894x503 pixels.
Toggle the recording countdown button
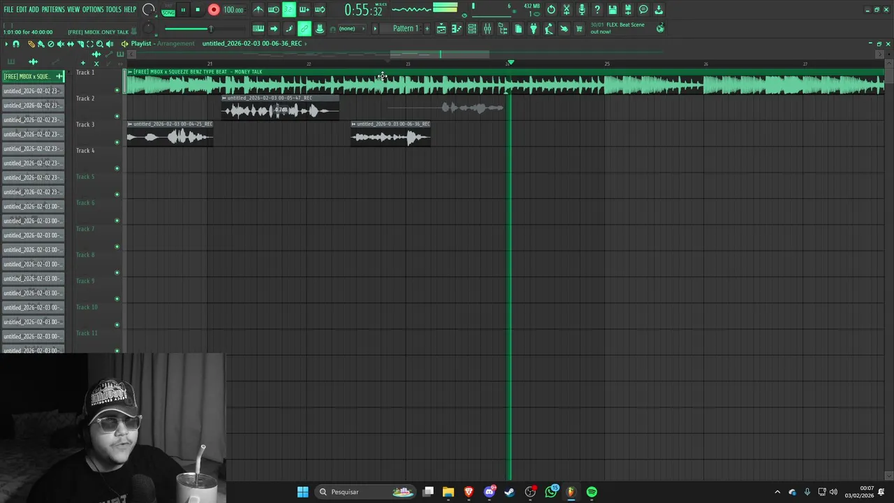point(289,10)
